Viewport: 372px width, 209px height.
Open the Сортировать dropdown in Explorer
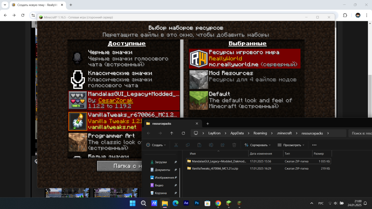[257, 145]
